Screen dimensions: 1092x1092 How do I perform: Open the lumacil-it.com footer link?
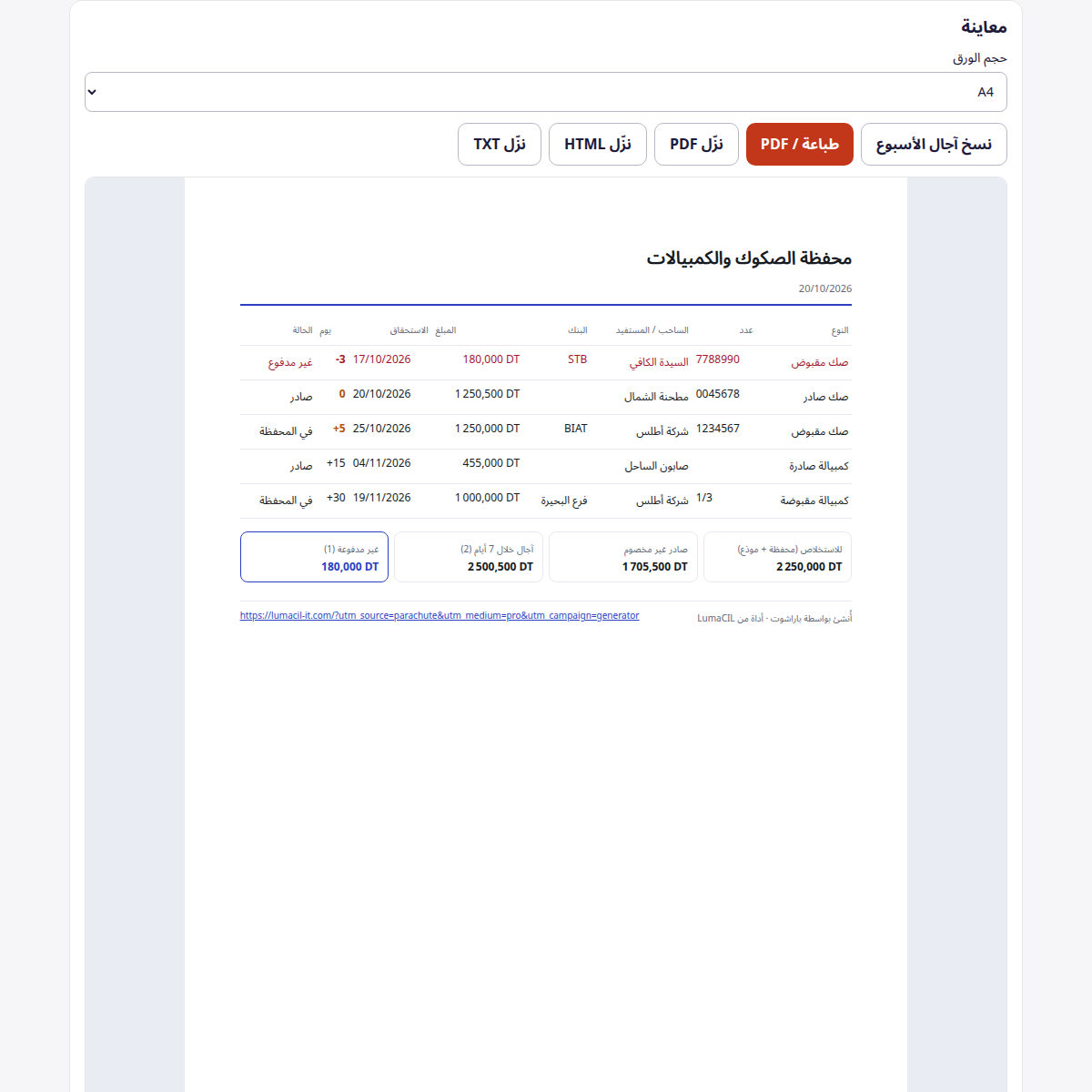(x=440, y=616)
